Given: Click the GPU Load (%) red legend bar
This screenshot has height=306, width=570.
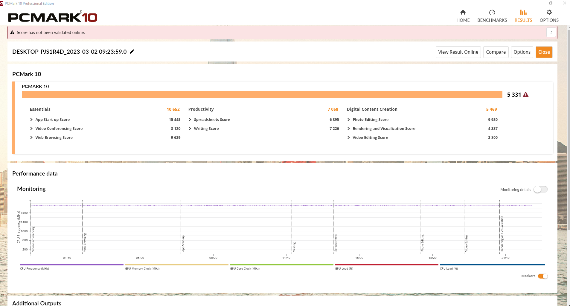Looking at the screenshot, I should click(386, 265).
